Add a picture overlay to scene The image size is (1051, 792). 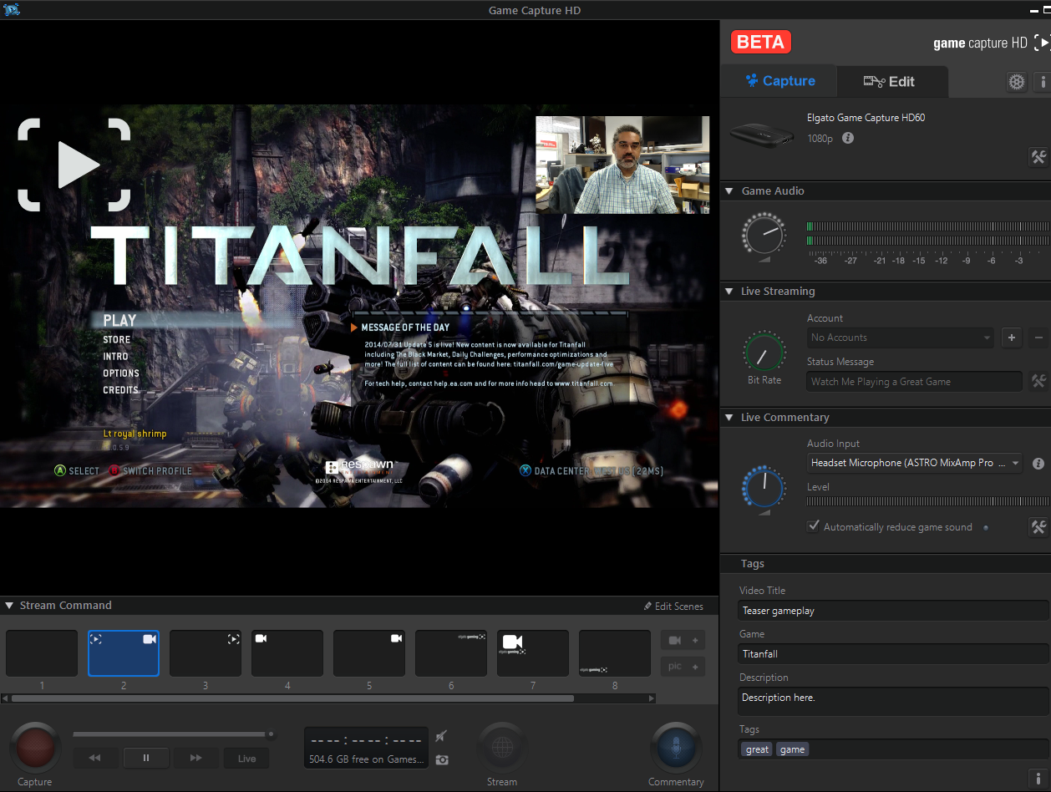pos(683,667)
